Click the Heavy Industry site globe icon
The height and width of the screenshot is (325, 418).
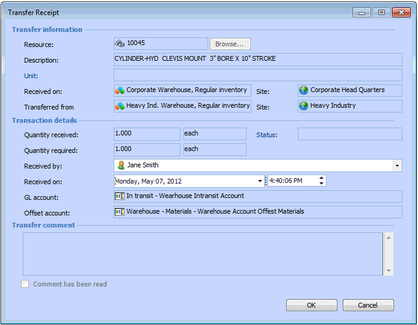(x=304, y=106)
